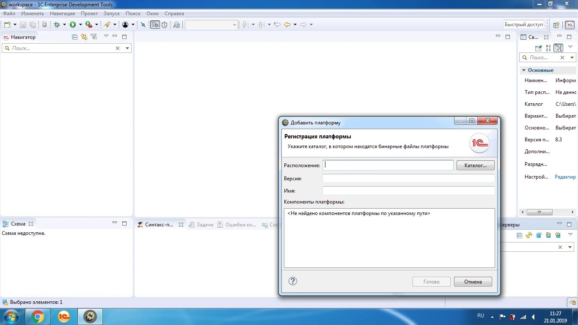The image size is (578, 325).
Task: Click the Open Perspective icon
Action: [x=556, y=25]
